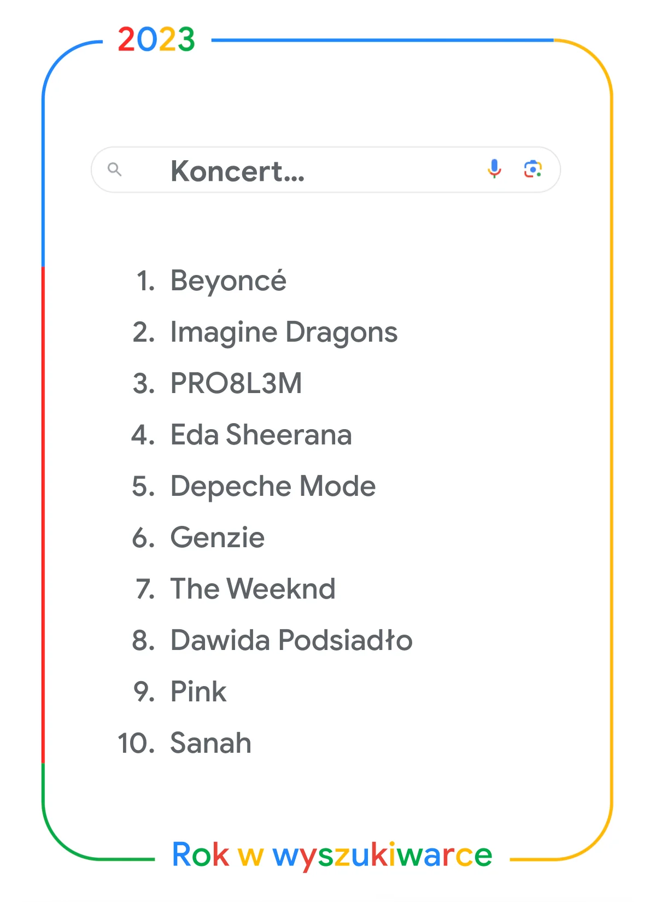Choose PRO8L3M from the list
656x902 pixels.
click(x=236, y=383)
